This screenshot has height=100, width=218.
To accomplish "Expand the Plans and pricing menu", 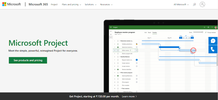I will point(72,4).
